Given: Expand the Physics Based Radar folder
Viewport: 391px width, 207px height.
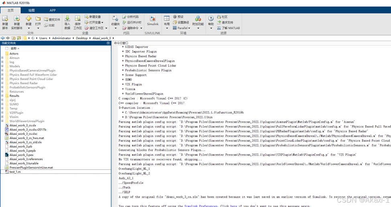Looking at the screenshot, I should pos(2,83).
